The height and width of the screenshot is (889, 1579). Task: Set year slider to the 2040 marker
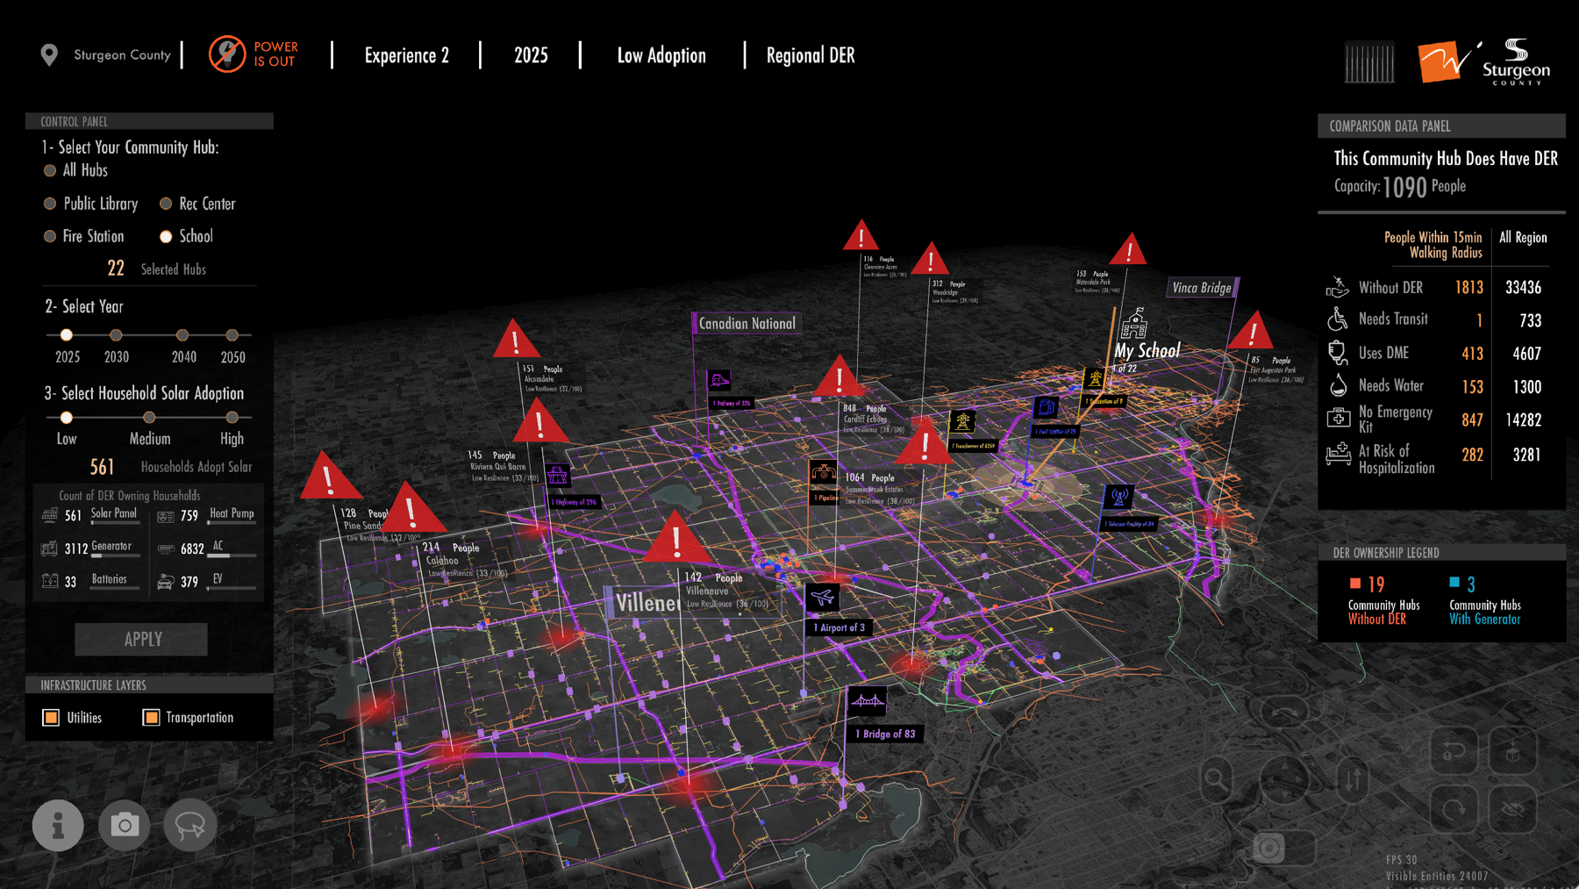182,335
